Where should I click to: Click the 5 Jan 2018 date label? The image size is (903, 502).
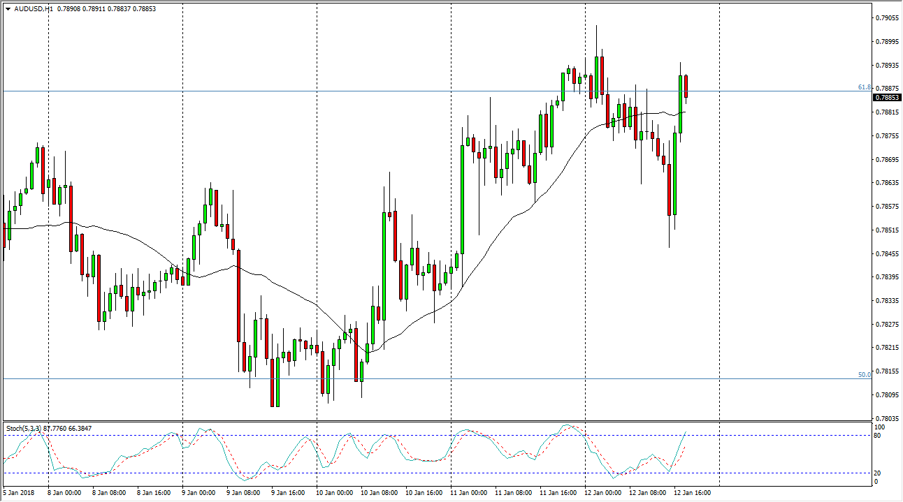coord(19,492)
